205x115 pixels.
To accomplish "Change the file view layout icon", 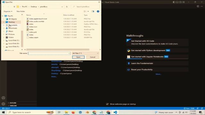I will 85,11.
